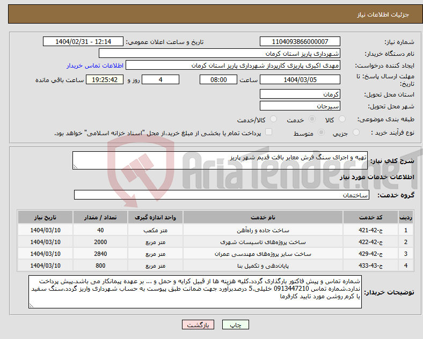This screenshot has height=339, width=423.
Task: Click the اطلاعات خدمات مورد نیاز heading
Action: pos(377,177)
